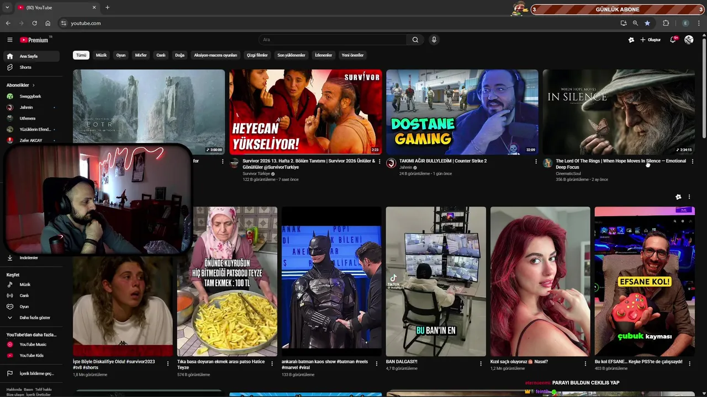
Task: Click the YouTube Premium logo
Action: click(35, 40)
